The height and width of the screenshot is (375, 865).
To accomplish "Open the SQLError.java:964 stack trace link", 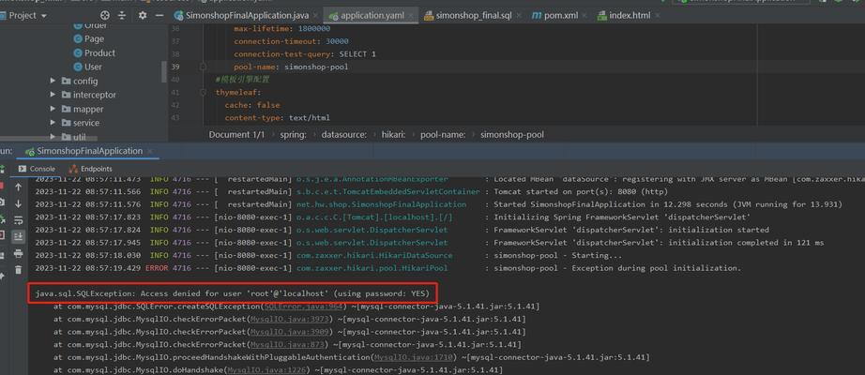I will [305, 306].
